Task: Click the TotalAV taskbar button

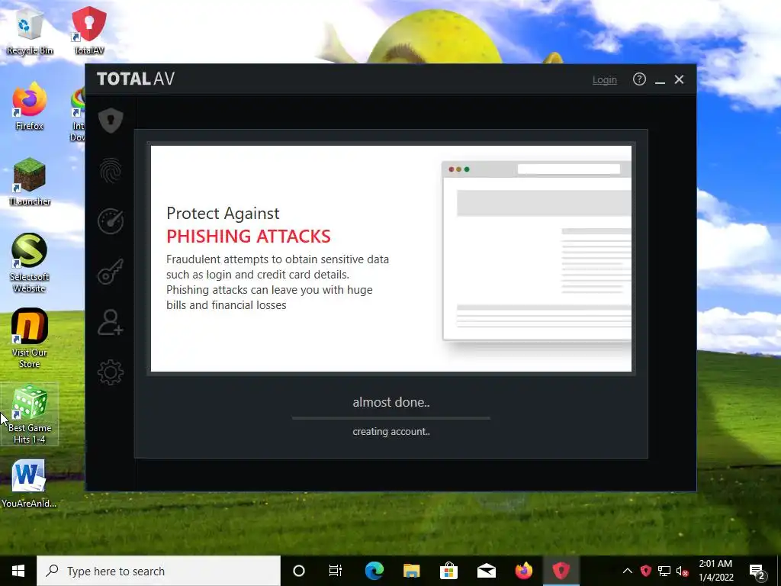Action: (561, 571)
